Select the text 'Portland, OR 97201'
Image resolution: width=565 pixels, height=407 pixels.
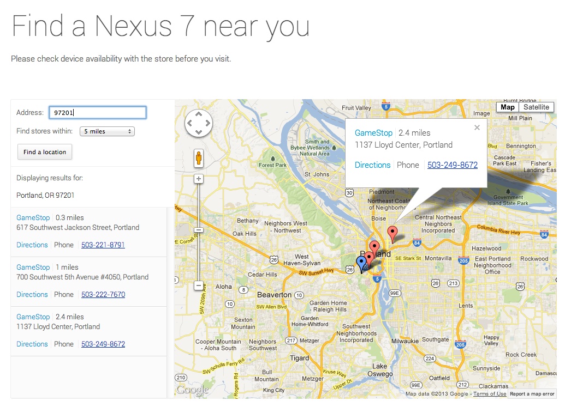tap(45, 195)
